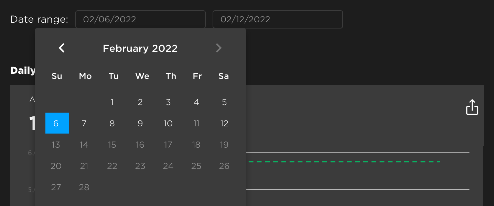494x206 pixels.
Task: Choose February 4 in the calendar
Action: pos(196,102)
